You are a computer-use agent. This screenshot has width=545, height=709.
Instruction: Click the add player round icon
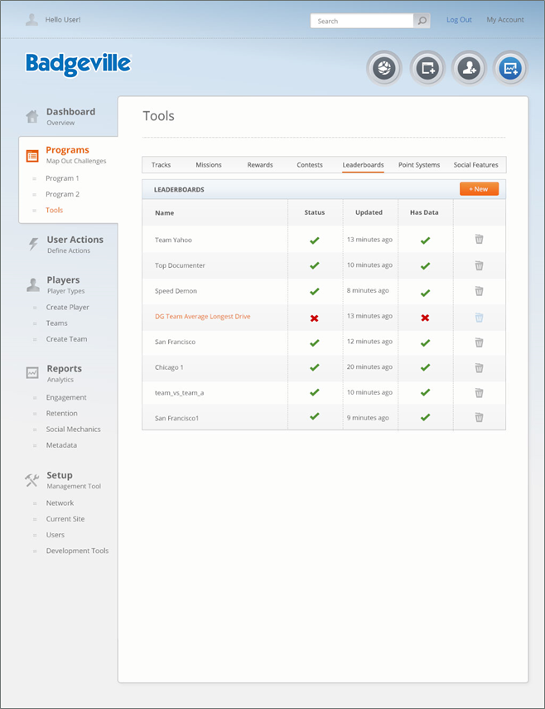click(x=469, y=69)
